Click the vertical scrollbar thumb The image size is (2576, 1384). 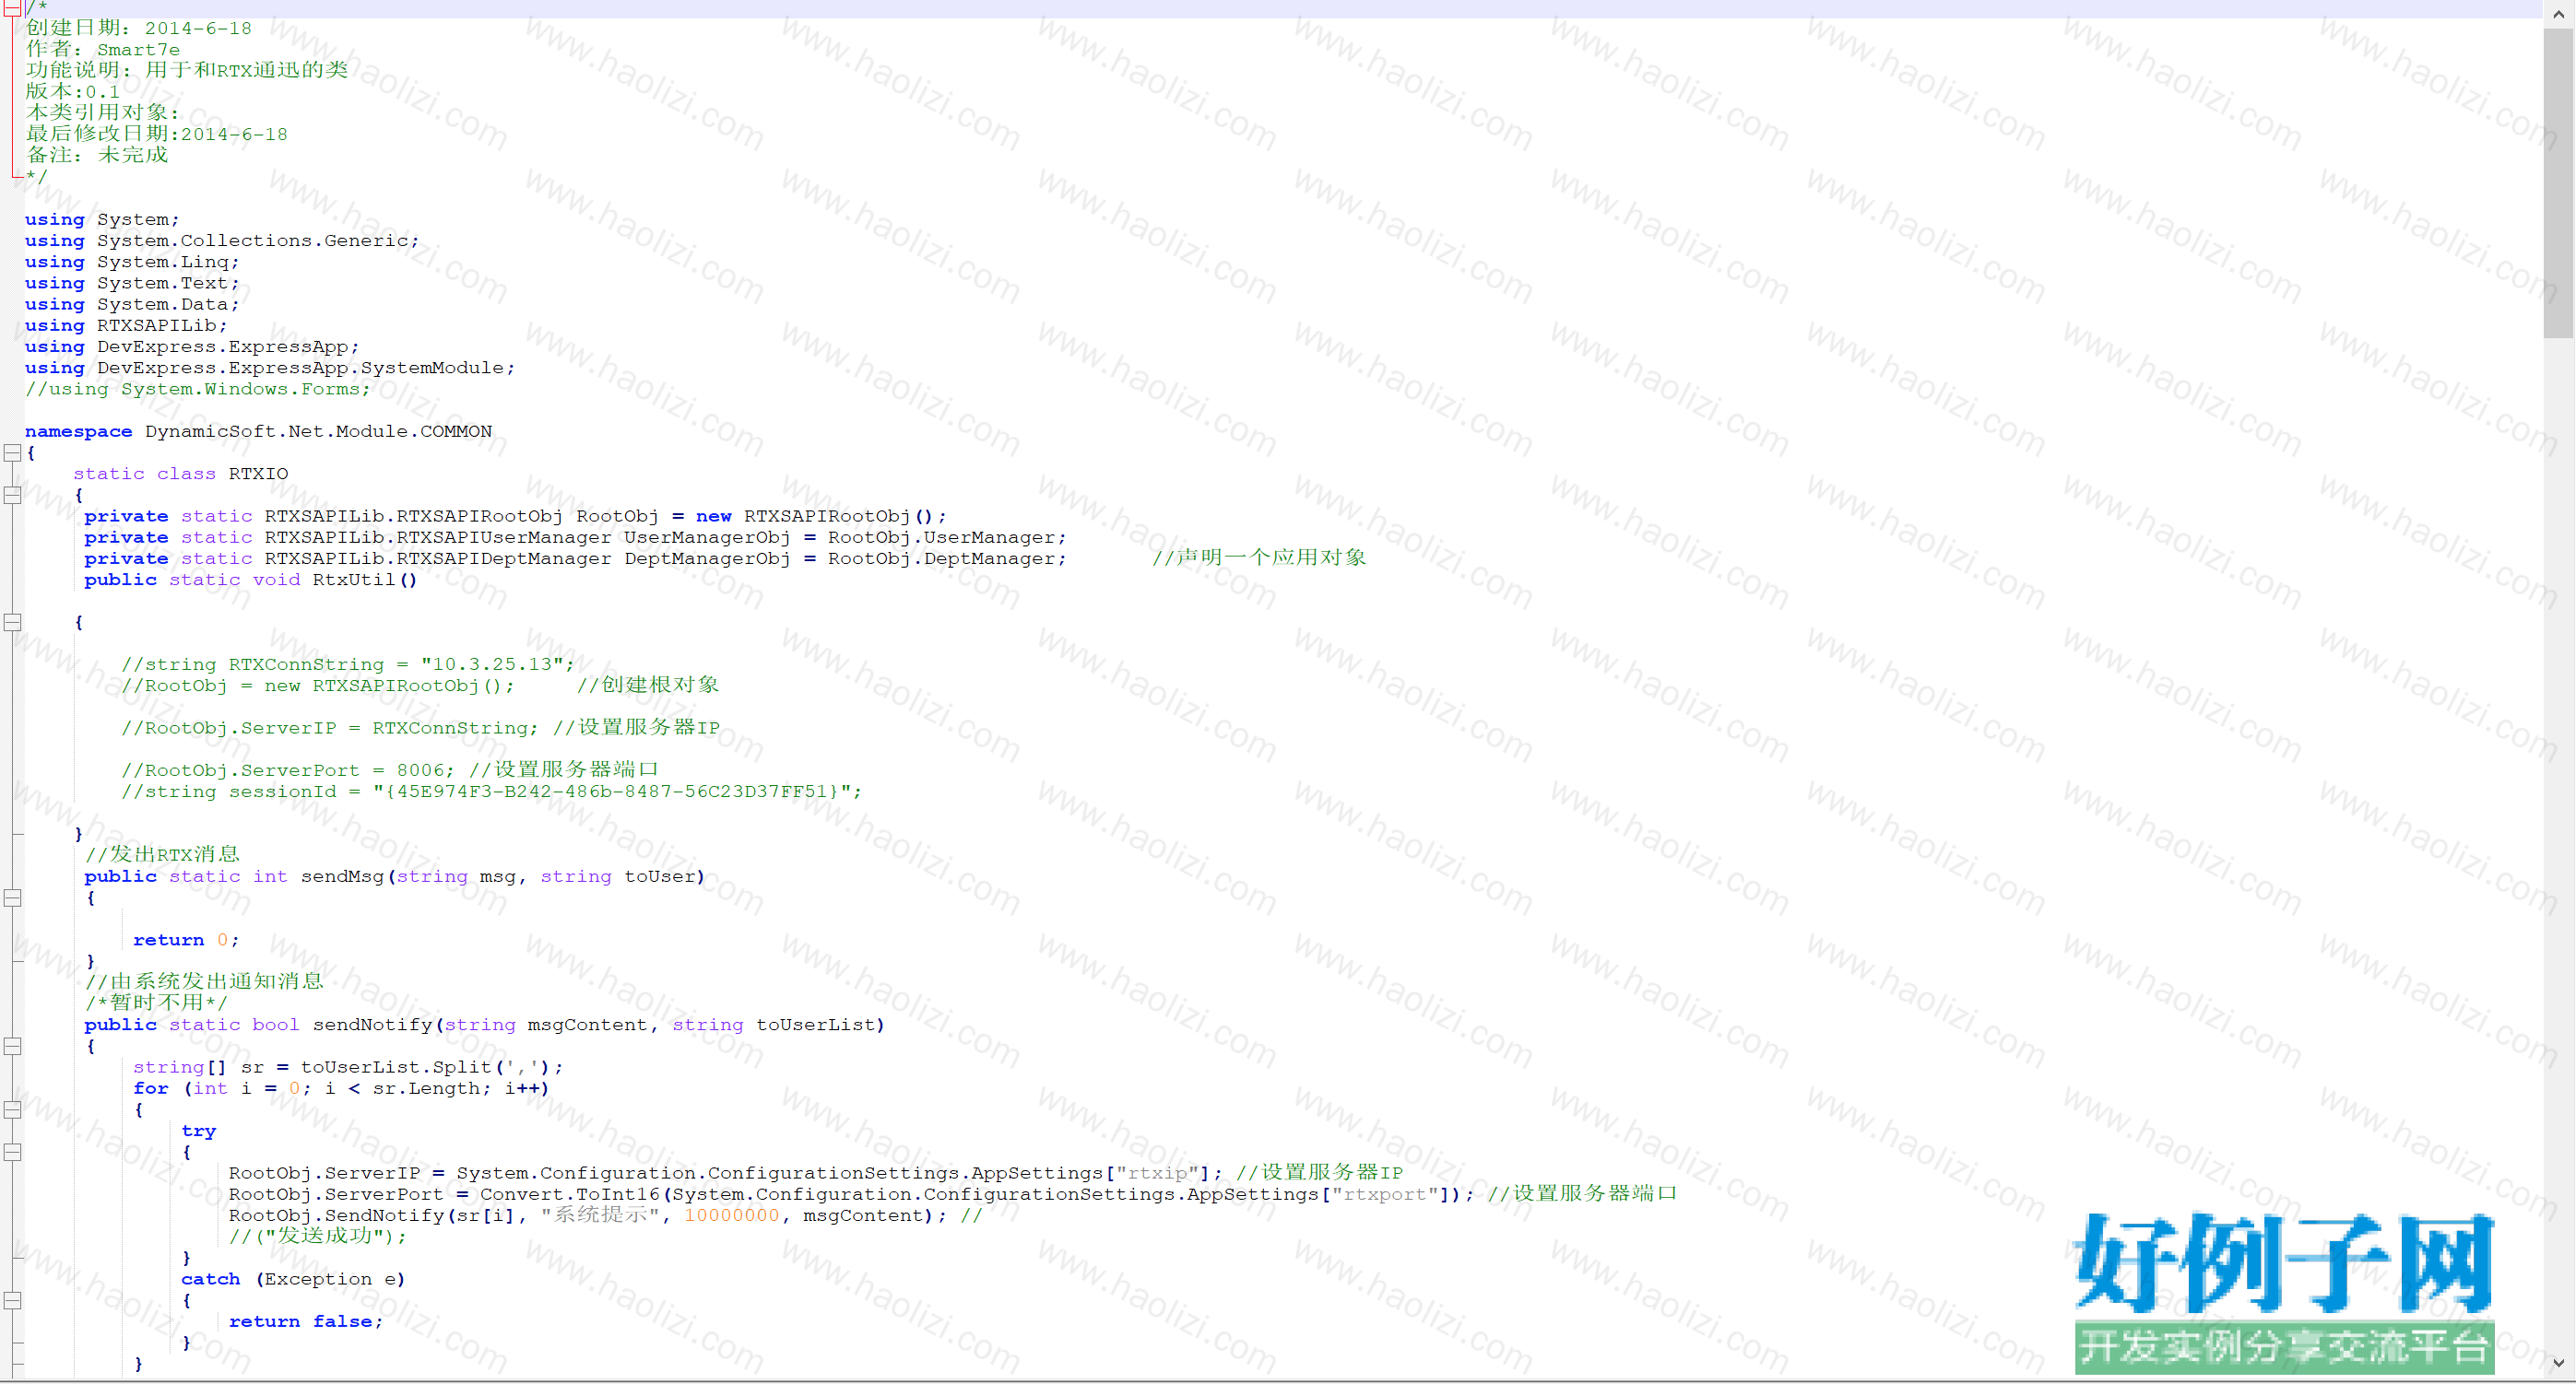click(2558, 182)
